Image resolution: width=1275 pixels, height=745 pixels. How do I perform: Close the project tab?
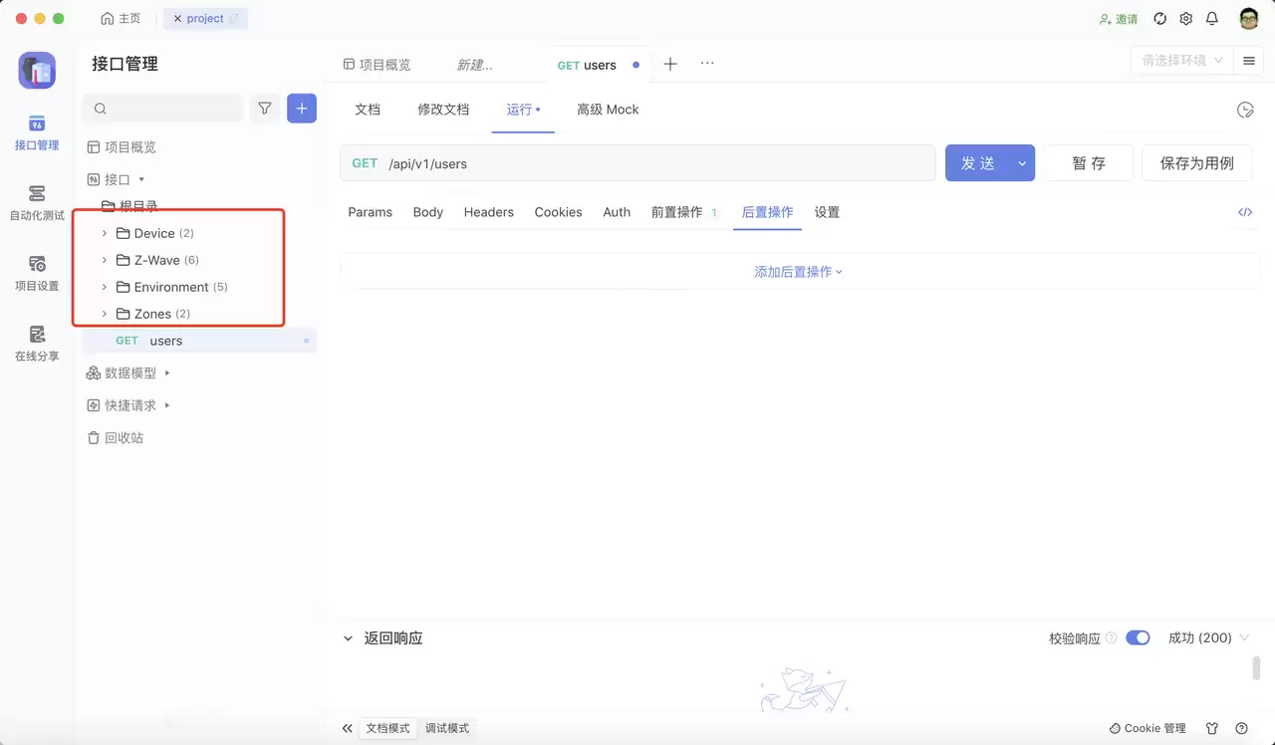178,19
